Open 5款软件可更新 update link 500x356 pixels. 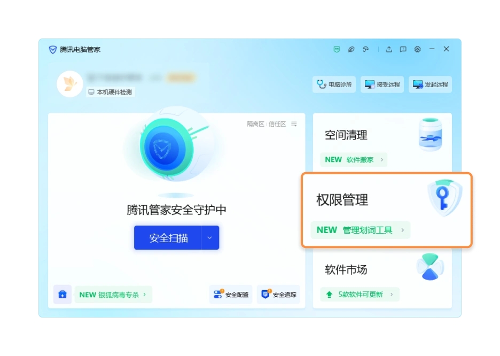click(360, 295)
